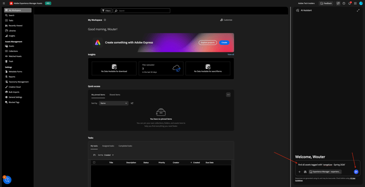Click the Filters button
The image size is (365, 187).
[x=107, y=11]
